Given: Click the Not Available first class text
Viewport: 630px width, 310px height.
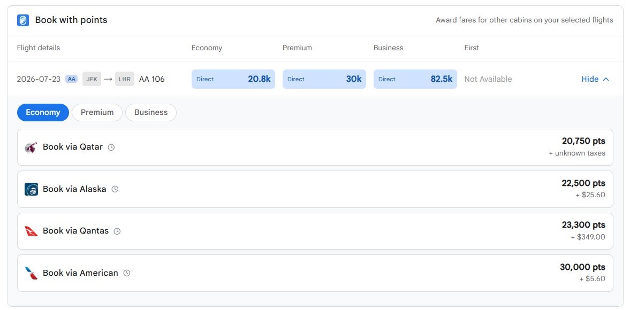Looking at the screenshot, I should [x=488, y=79].
